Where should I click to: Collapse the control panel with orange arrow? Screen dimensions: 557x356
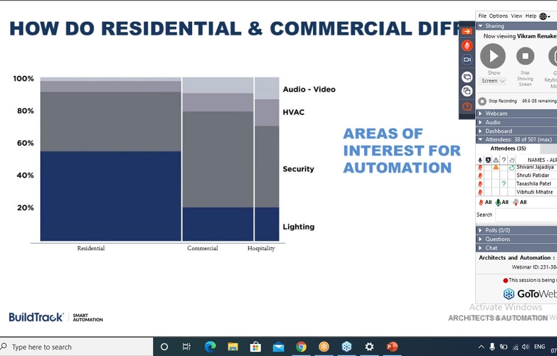click(x=467, y=31)
